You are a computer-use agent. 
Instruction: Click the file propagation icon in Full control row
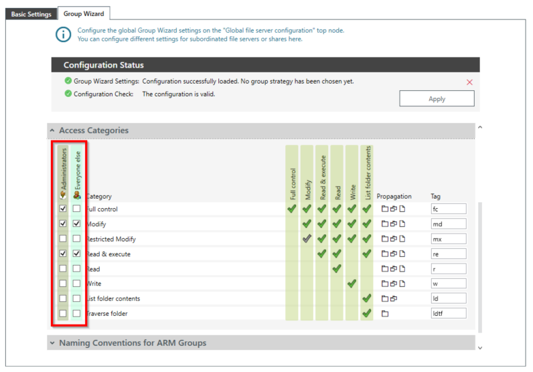tap(402, 209)
